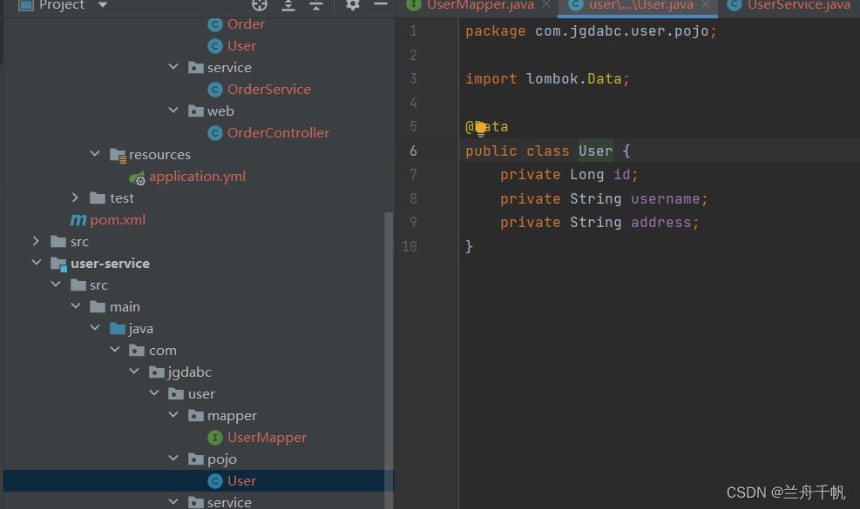This screenshot has width=860, height=509.
Task: Click the mapper package folder icon
Action: pyautogui.click(x=196, y=416)
